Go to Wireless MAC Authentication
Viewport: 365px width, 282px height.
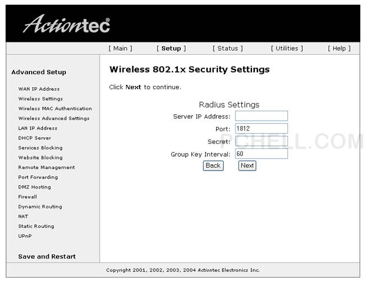[55, 108]
